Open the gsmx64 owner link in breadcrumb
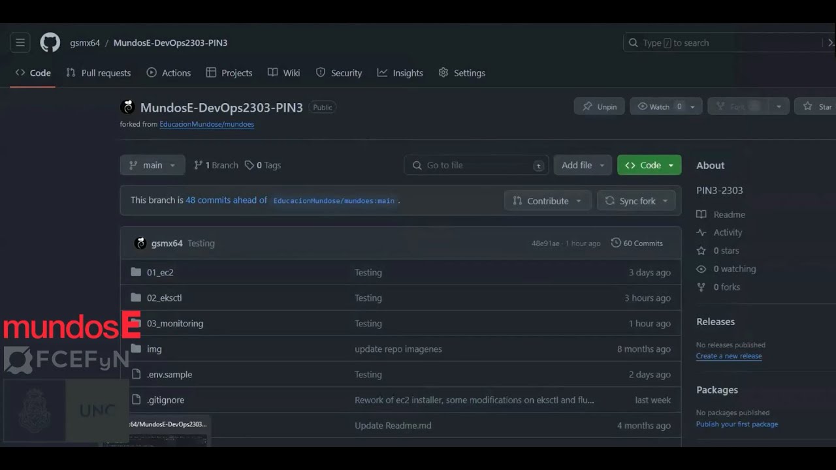Viewport: 836px width, 470px height. tap(85, 43)
